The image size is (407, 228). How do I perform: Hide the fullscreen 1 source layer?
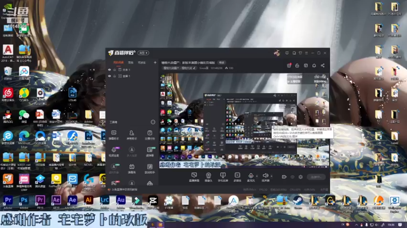click(109, 76)
